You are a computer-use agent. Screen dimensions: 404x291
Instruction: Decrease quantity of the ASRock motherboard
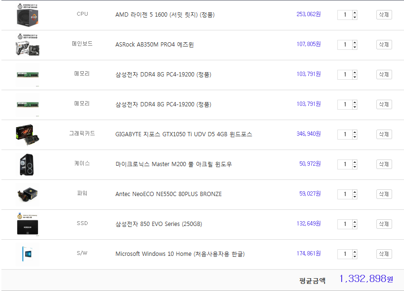(355, 47)
